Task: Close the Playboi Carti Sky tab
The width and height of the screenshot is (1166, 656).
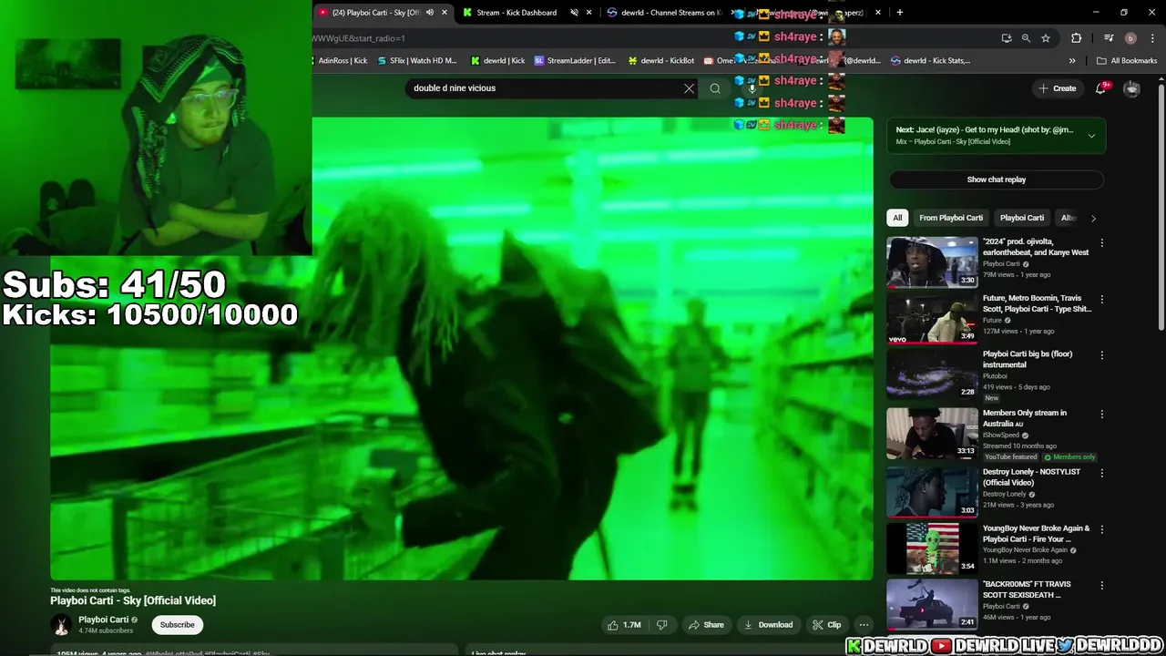Action: (x=445, y=13)
